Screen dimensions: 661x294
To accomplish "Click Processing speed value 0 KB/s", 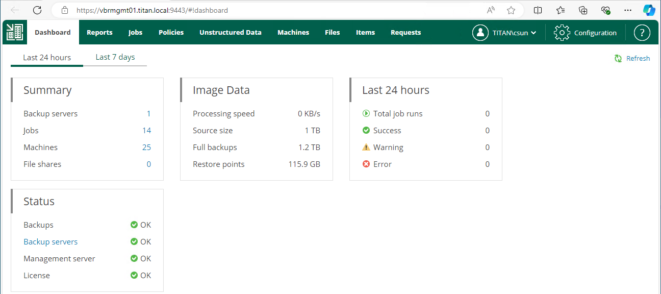I will coord(309,114).
